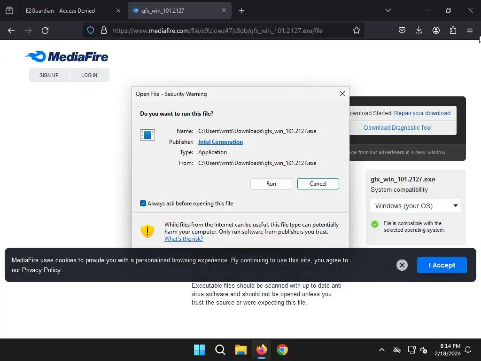Open the clock and date panel
481x361 pixels.
click(447, 350)
